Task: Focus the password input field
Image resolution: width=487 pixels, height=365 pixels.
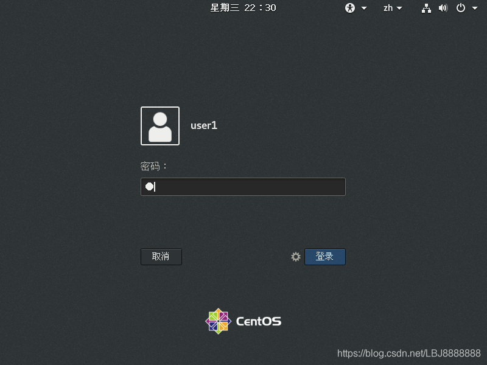Action: point(243,187)
